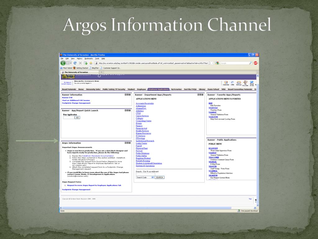Screen dimensions: 318x239
Task: Open Request to move Argos Report link
Action: pos(94,185)
